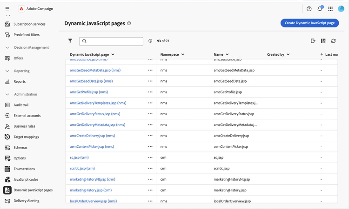The width and height of the screenshot is (349, 209).
Task: Click the search input field
Action: point(111,41)
